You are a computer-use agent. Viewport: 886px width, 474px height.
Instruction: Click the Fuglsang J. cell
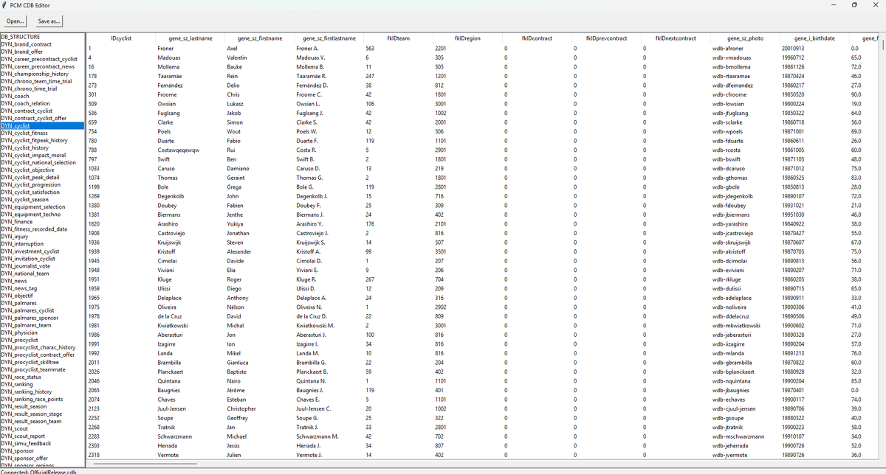pyautogui.click(x=310, y=113)
